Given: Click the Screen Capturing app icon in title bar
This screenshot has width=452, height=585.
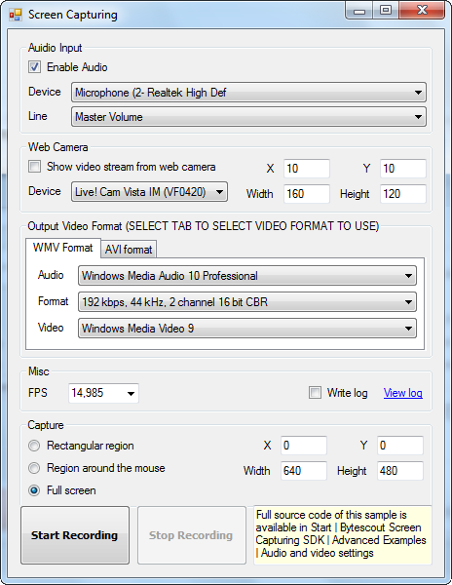Looking at the screenshot, I should coord(16,15).
